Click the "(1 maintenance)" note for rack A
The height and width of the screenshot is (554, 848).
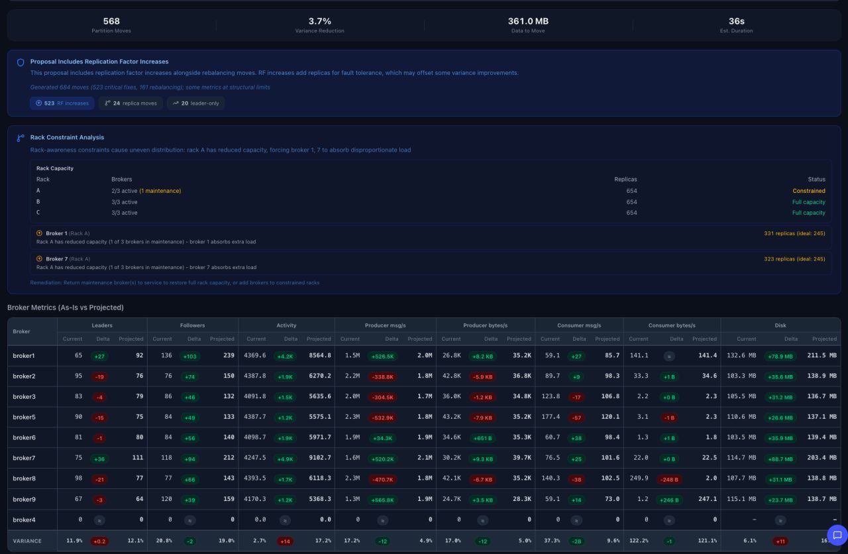click(160, 191)
